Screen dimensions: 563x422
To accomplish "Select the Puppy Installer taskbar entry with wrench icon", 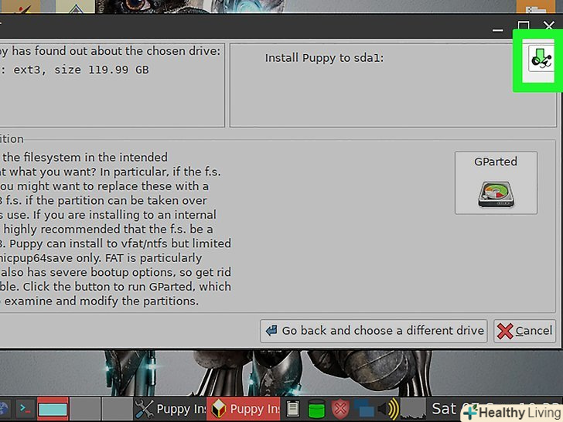I will coord(170,409).
